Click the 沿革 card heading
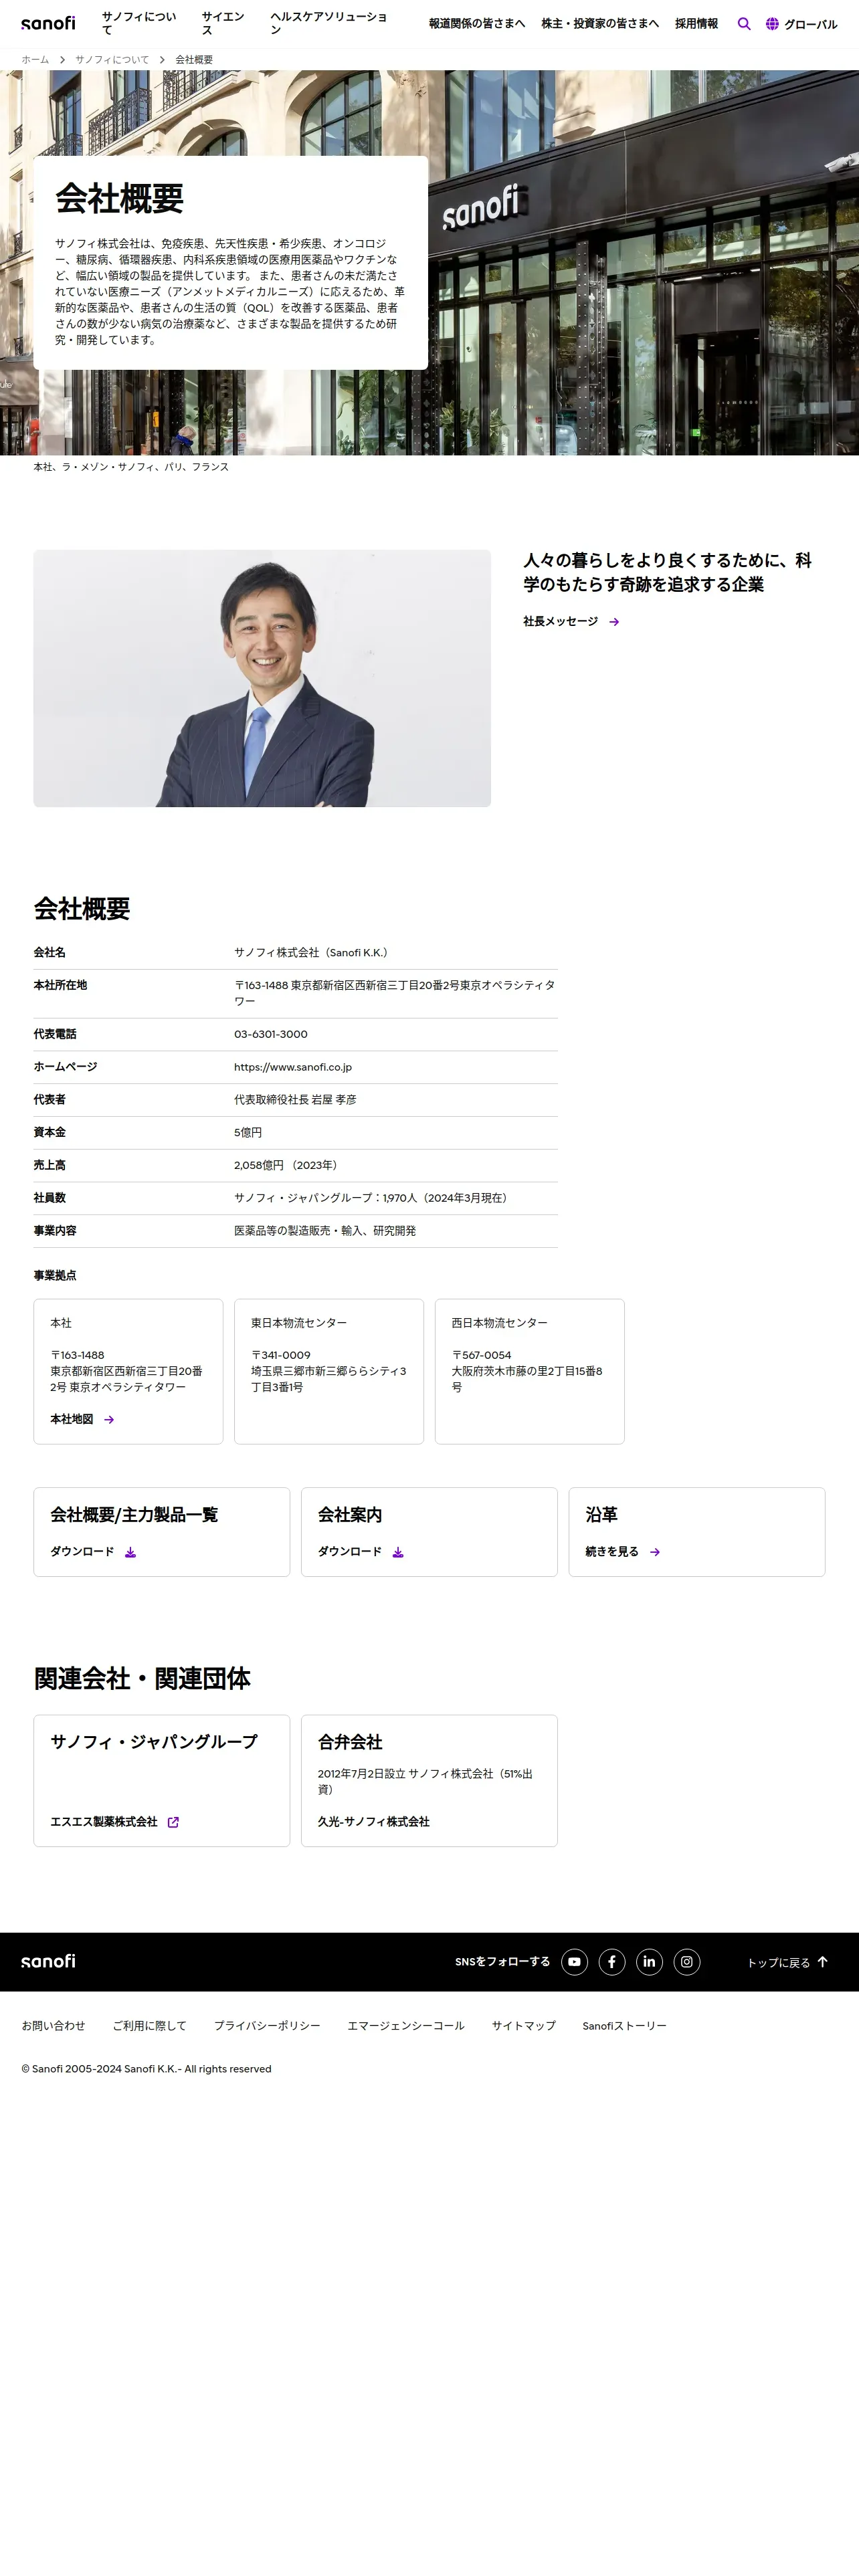The height and width of the screenshot is (2576, 859). [601, 1515]
